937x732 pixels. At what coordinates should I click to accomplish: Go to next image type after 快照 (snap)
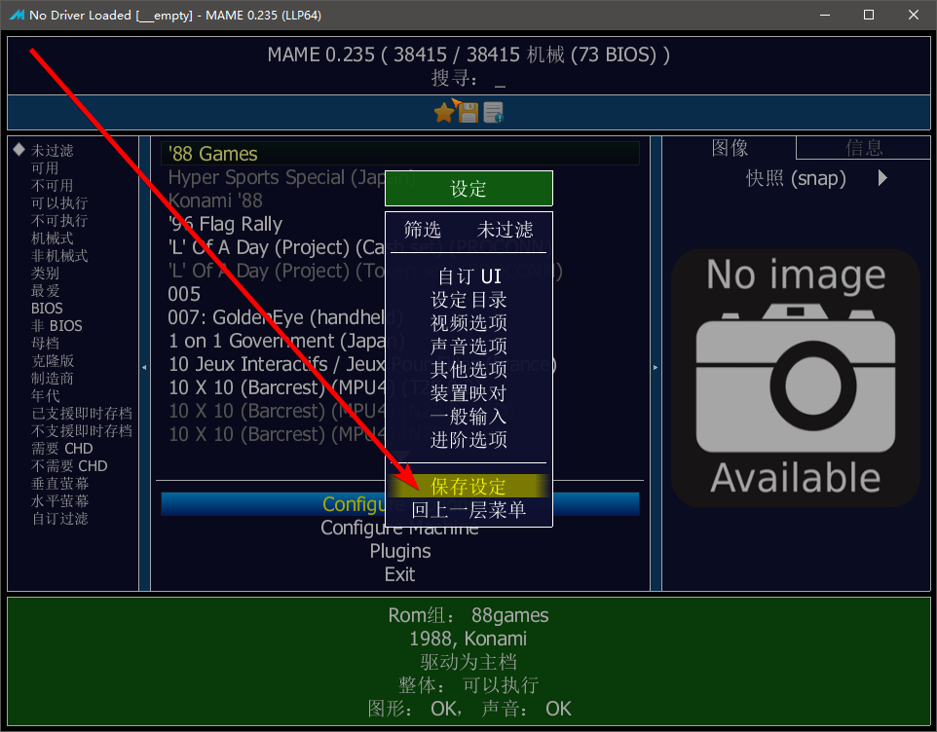pyautogui.click(x=882, y=178)
